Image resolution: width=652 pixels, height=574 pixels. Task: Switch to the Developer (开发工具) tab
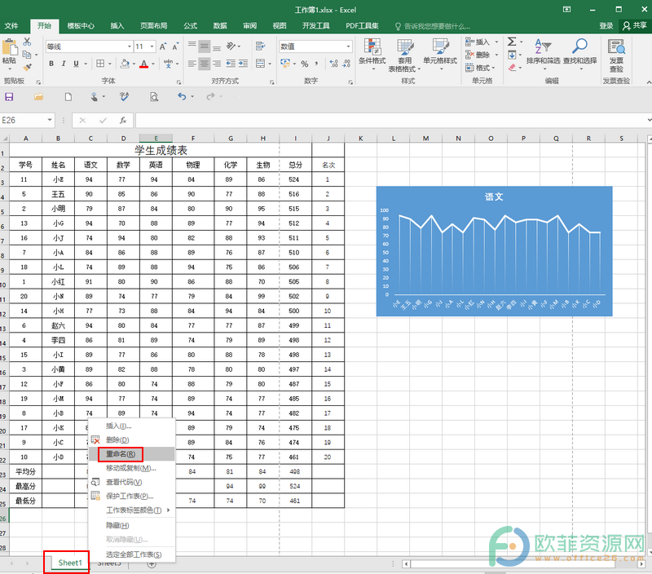click(x=316, y=26)
